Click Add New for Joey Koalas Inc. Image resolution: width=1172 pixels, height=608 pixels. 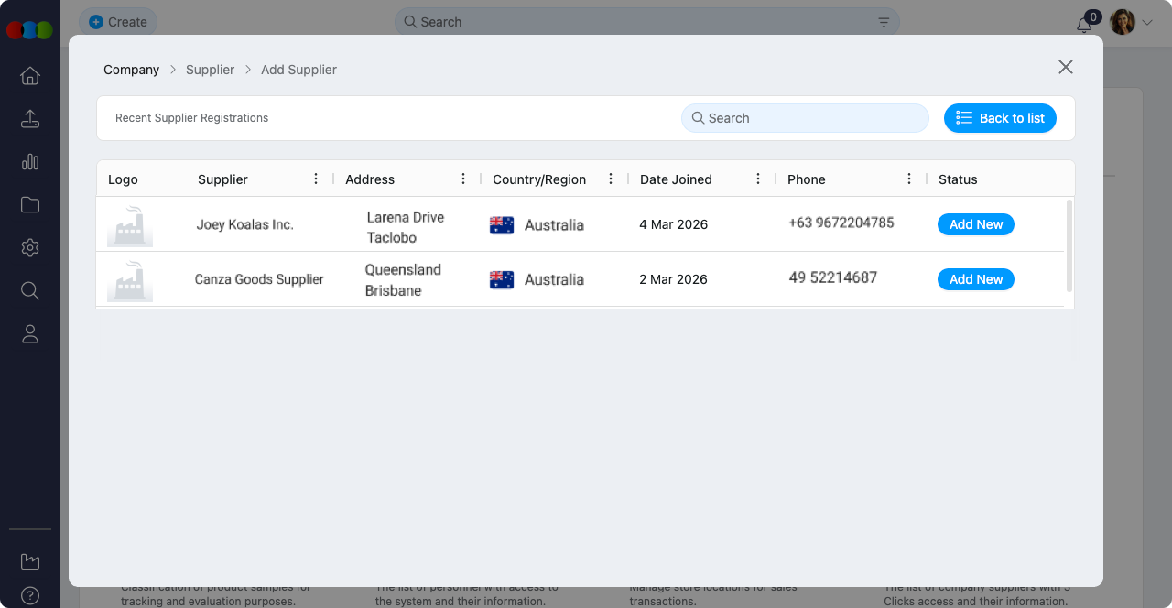(975, 224)
